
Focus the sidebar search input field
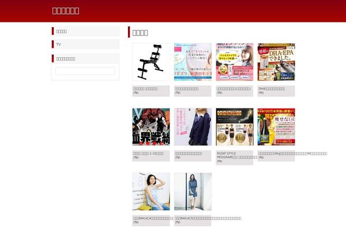pos(85,71)
